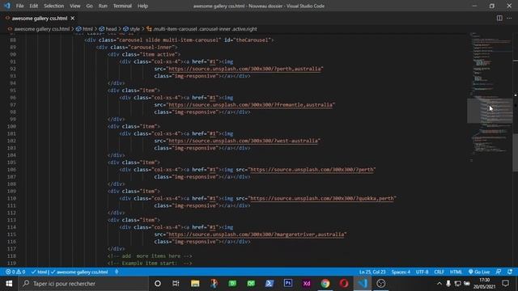Click text id="theCarousel" on line 88
The image size is (518, 291).
click(248, 40)
